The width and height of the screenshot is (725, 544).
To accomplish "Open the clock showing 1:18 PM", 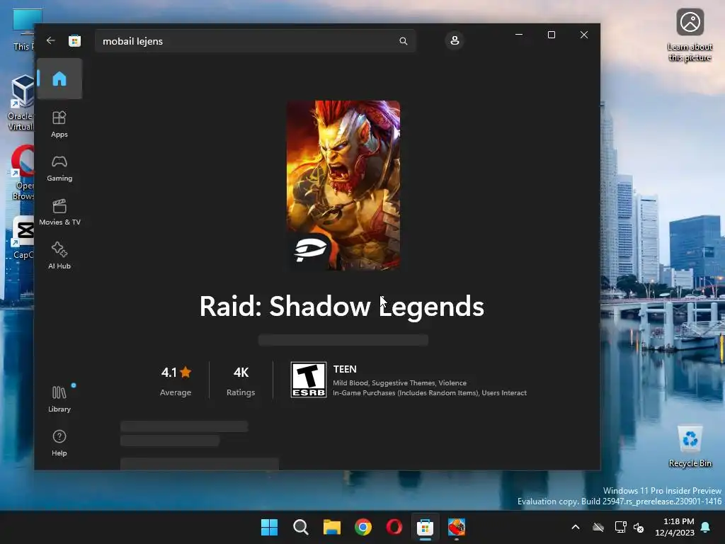I will (675, 527).
